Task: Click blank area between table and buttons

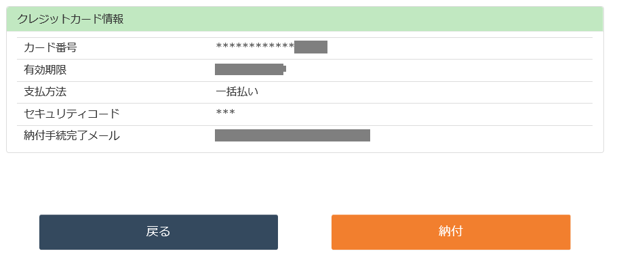Action: [x=305, y=183]
